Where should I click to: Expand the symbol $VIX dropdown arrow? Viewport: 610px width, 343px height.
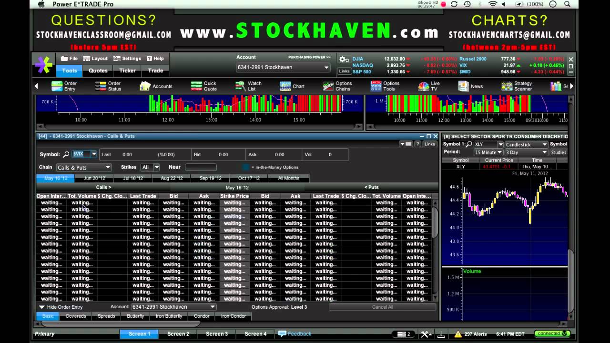click(94, 154)
